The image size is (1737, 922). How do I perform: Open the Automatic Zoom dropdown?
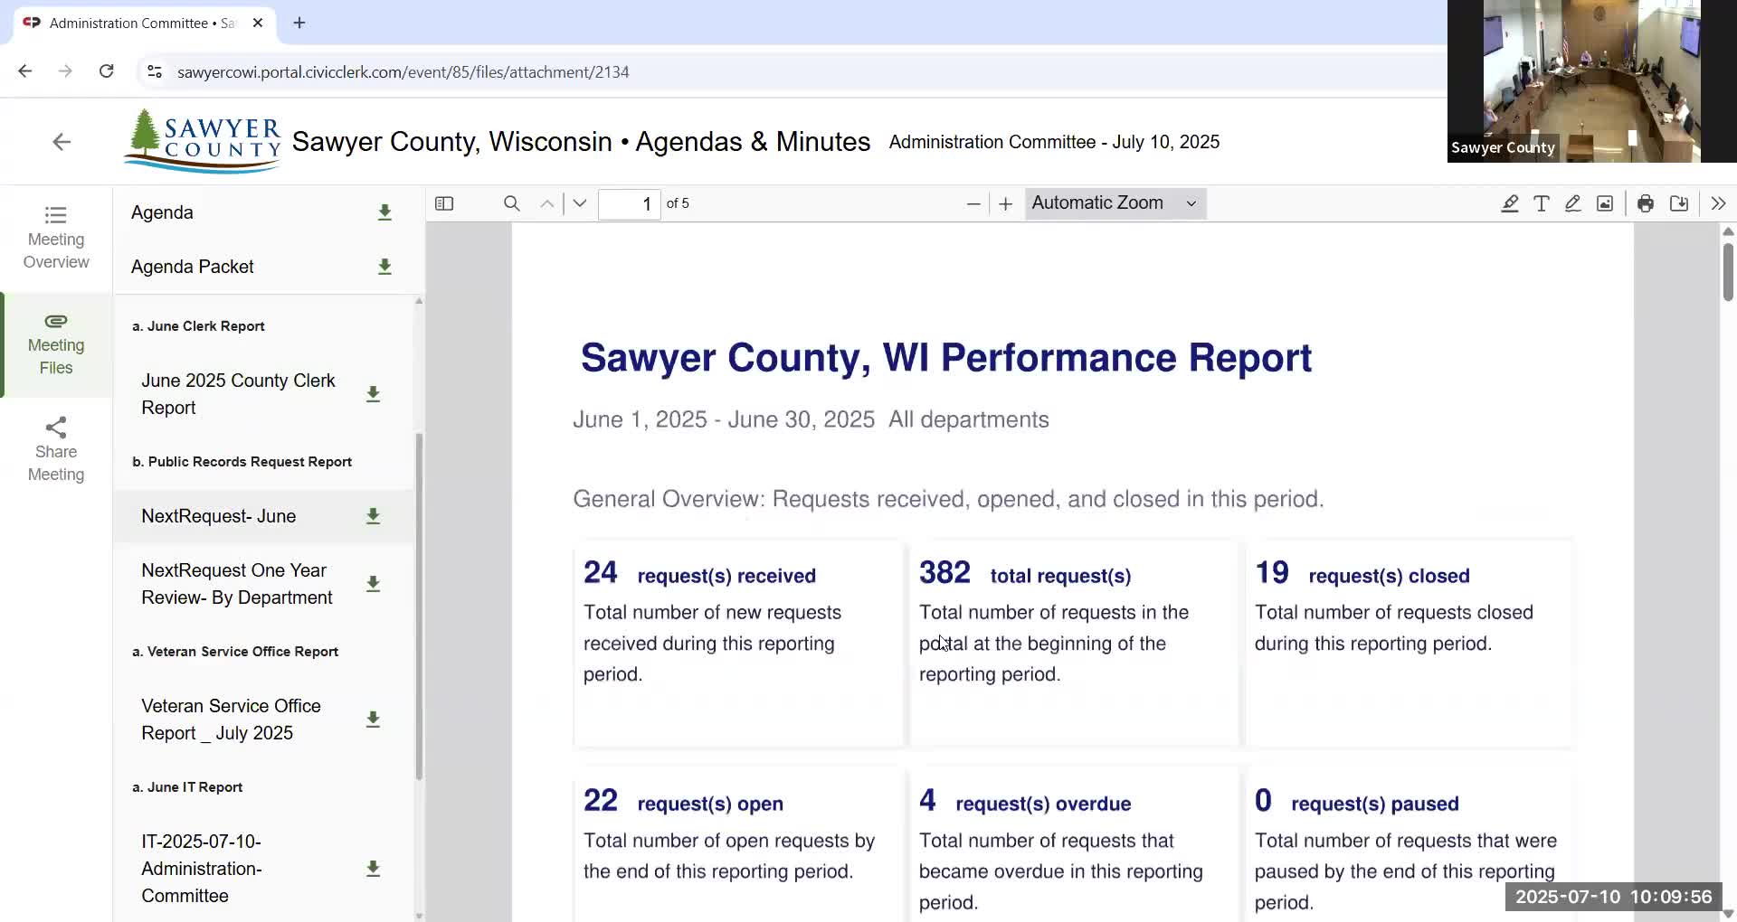click(1115, 203)
